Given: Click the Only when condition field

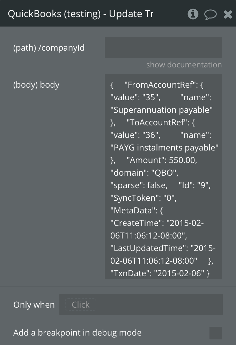Looking at the screenshot, I should click(x=141, y=304).
